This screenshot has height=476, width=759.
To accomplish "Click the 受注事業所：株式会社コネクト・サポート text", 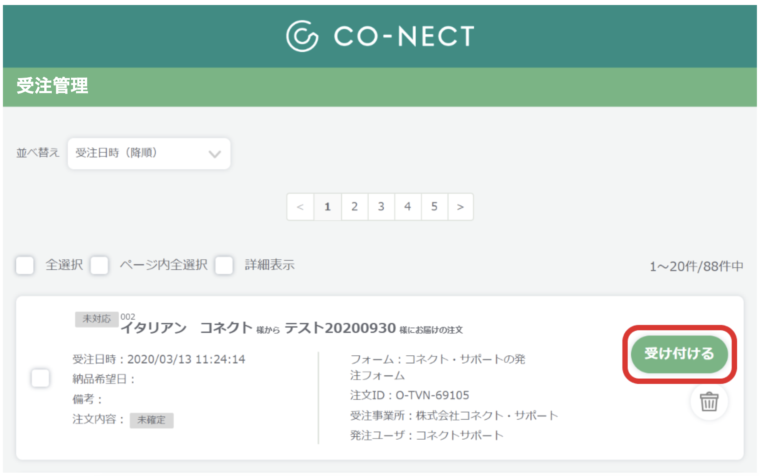I will tap(454, 415).
